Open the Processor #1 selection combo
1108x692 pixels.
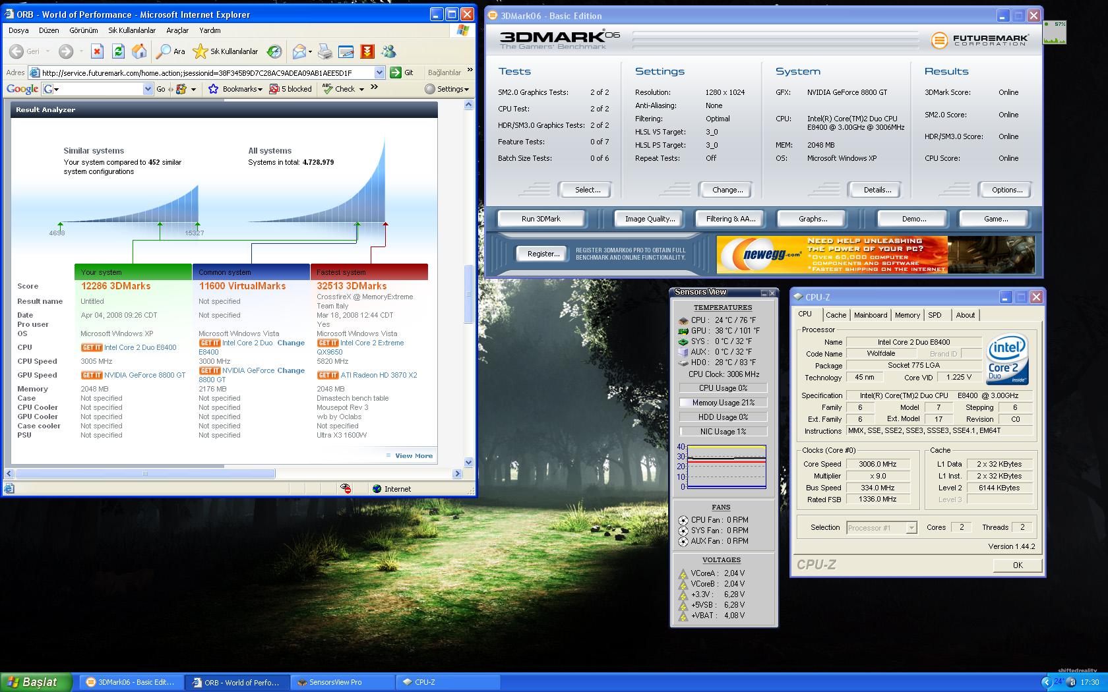pos(882,528)
